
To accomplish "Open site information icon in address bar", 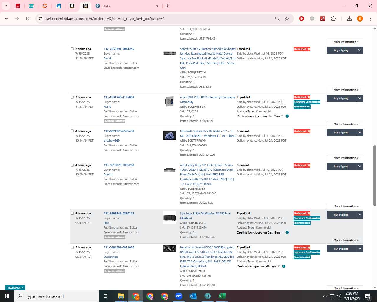I will (40, 19).
